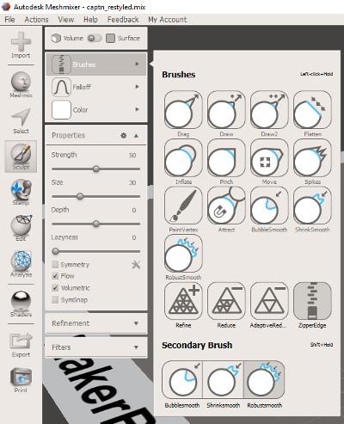The image size is (344, 424).
Task: Select the Move brush
Action: point(269,157)
